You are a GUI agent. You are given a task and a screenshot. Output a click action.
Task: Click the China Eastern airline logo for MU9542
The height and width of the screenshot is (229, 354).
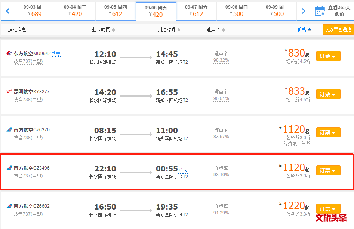pyautogui.click(x=9, y=54)
